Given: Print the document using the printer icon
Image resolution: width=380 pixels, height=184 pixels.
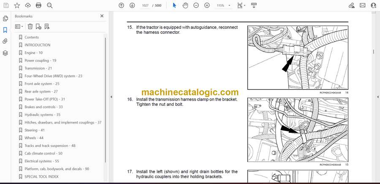Looking at the screenshot, I should [x=39, y=5].
